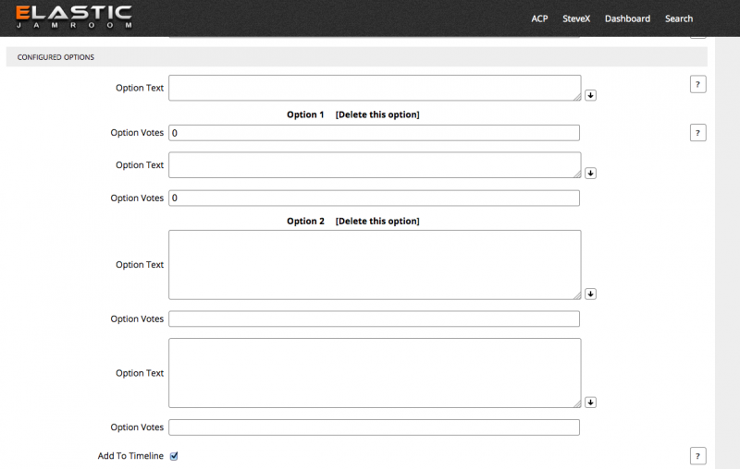Viewport: 740px width, 469px height.
Task: Expand Option 2 text field using down-arrow
Action: 590,294
